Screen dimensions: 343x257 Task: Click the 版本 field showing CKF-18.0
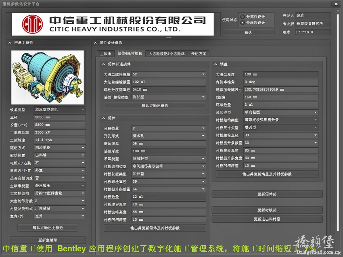tap(313, 32)
